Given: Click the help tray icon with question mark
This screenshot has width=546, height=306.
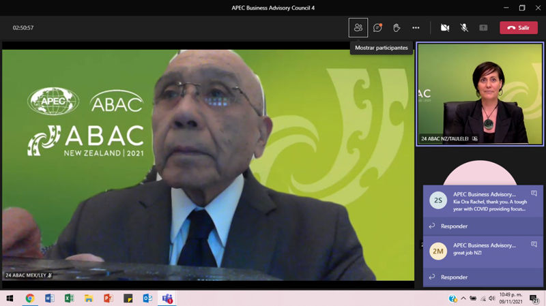Looking at the screenshot, I should (452, 299).
